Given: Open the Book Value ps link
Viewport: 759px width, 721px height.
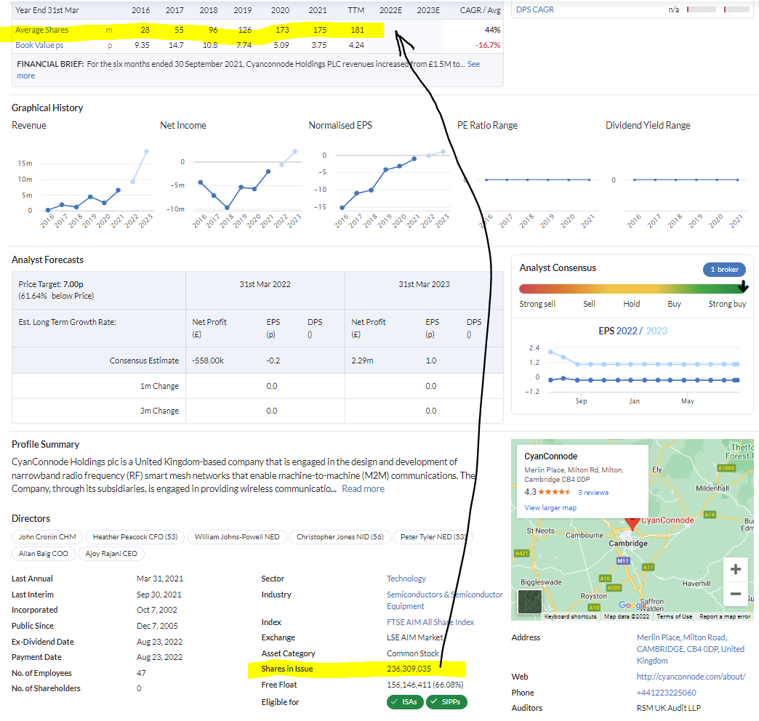Looking at the screenshot, I should click(x=39, y=45).
